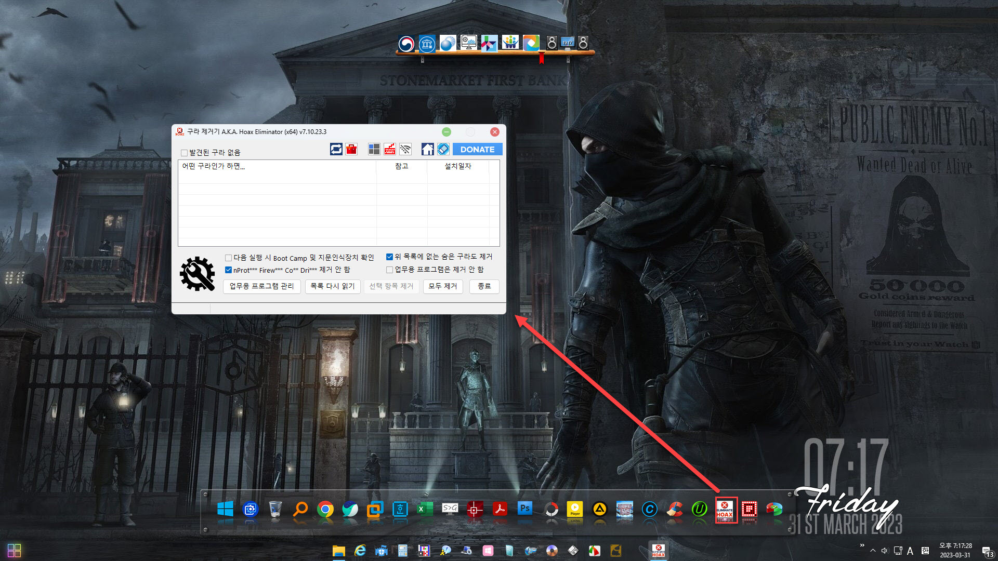The width and height of the screenshot is (998, 561).
Task: Toggle the '발견된 구라 없음' checkbox
Action: click(184, 153)
